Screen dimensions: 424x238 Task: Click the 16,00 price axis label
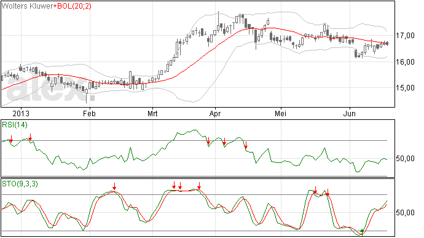[x=405, y=61]
